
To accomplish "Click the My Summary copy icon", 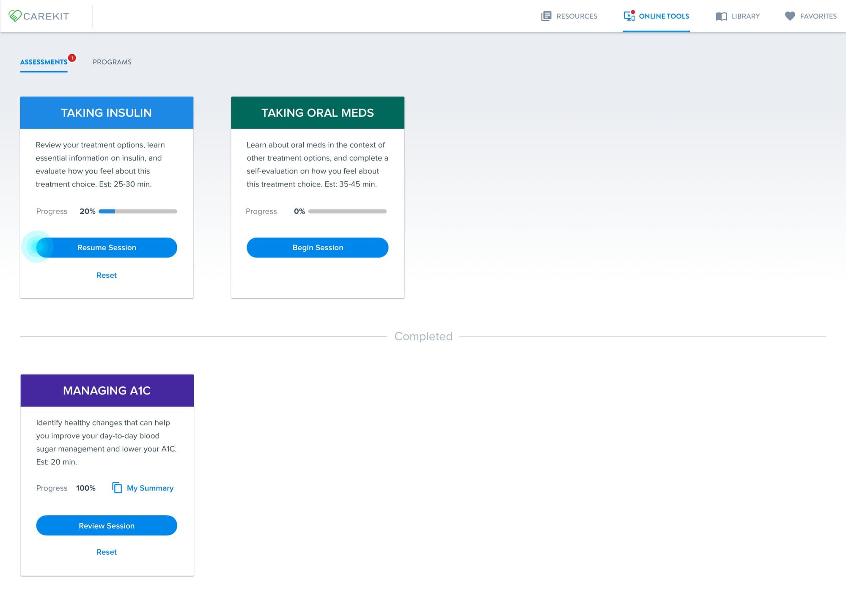I will click(x=117, y=487).
